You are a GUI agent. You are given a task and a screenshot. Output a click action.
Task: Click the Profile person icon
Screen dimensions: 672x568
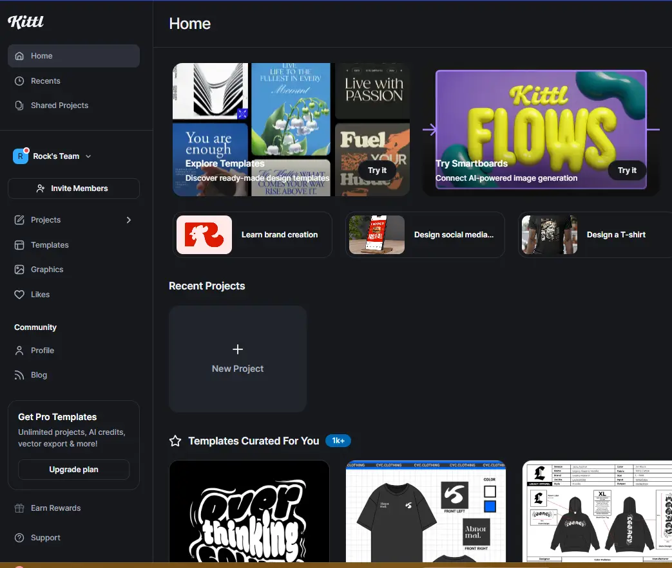click(x=19, y=351)
